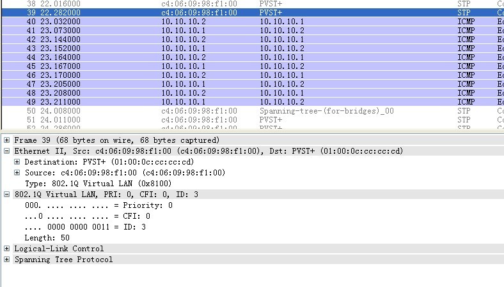This screenshot has height=287, width=504.
Task: Select packet 50 Spanning-tree-(for-bridges)_00
Action: pos(192,110)
